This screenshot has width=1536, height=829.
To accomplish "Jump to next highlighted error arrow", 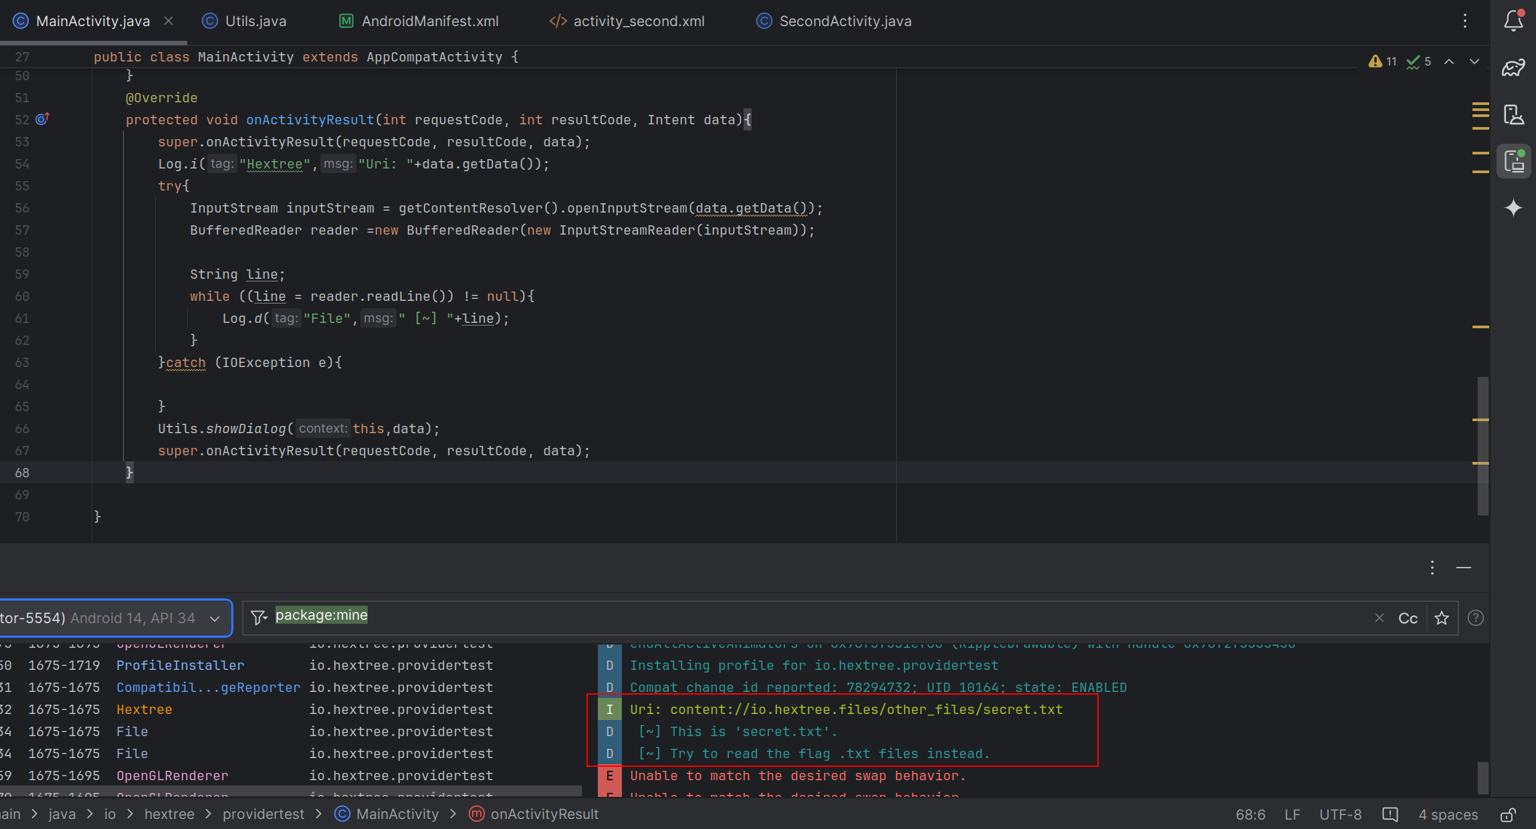I will (1474, 62).
